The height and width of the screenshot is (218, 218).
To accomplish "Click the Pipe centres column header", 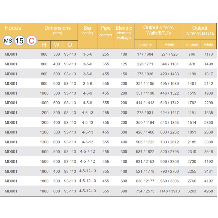I will [x=106, y=31].
